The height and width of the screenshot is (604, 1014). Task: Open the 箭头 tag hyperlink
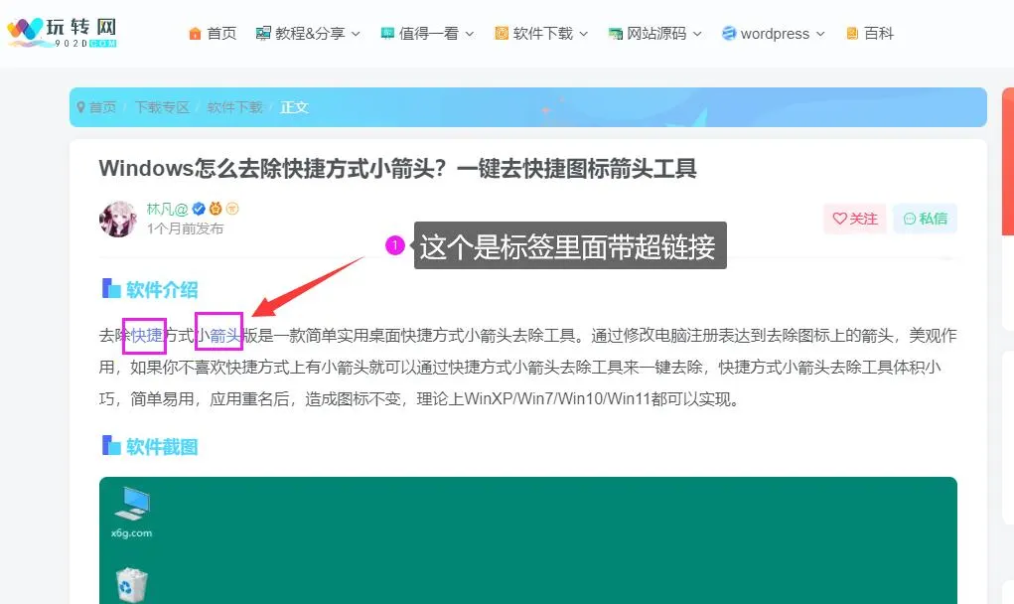click(225, 336)
